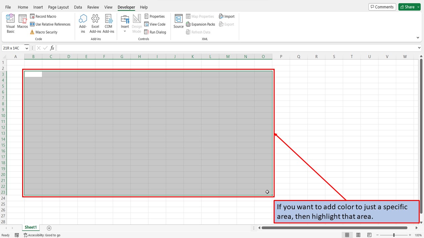
Task: Switch to the Developer tab
Action: click(x=126, y=7)
